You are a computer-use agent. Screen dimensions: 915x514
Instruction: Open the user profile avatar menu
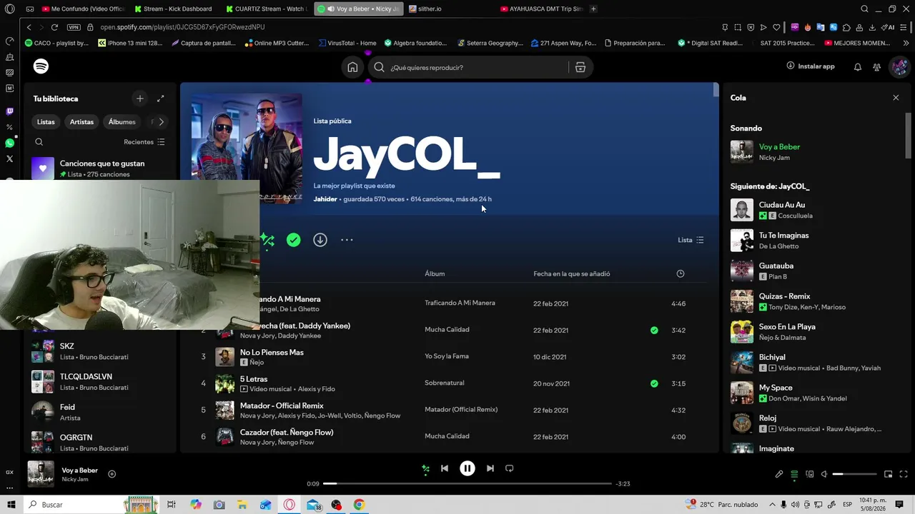point(899,67)
